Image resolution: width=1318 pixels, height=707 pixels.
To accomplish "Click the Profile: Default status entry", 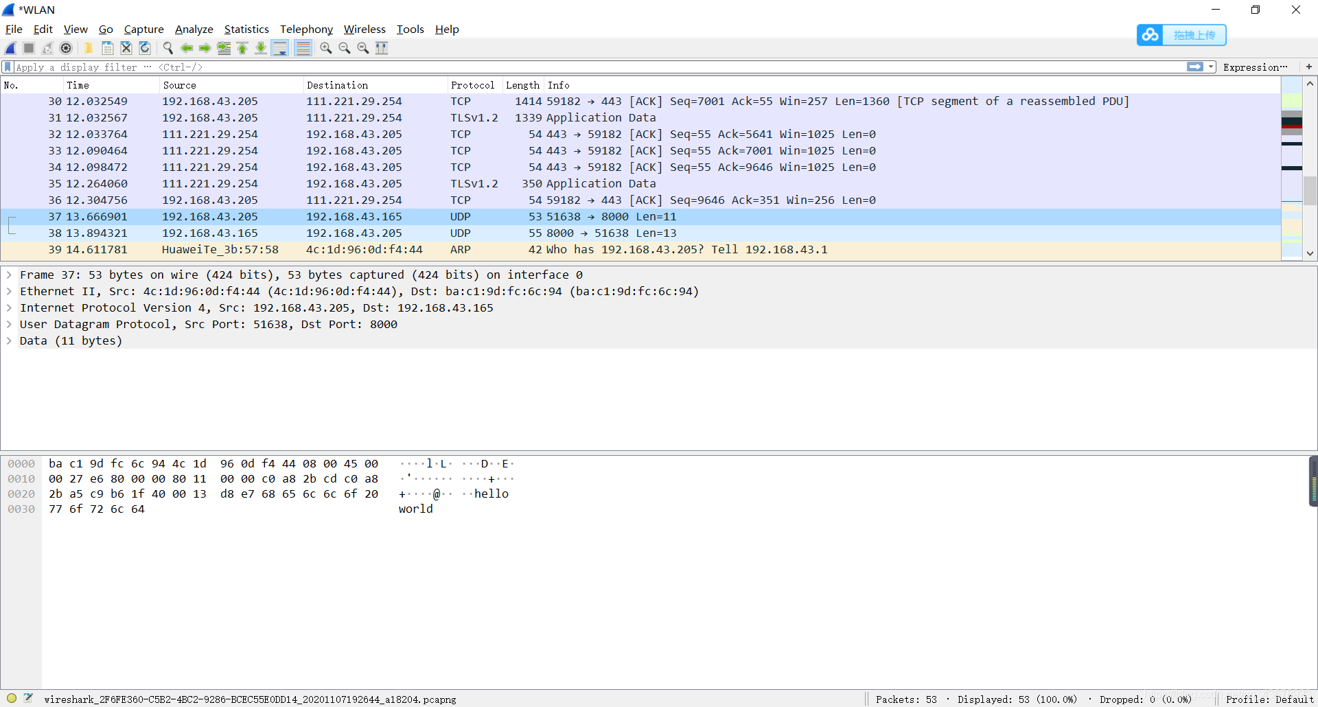I will tap(1269, 699).
